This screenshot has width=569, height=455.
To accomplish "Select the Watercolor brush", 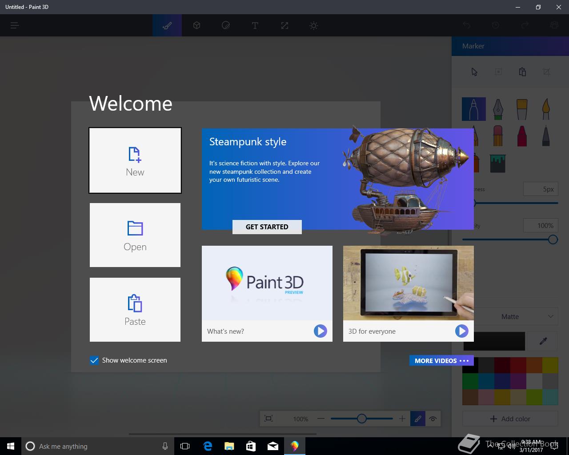I will point(546,109).
